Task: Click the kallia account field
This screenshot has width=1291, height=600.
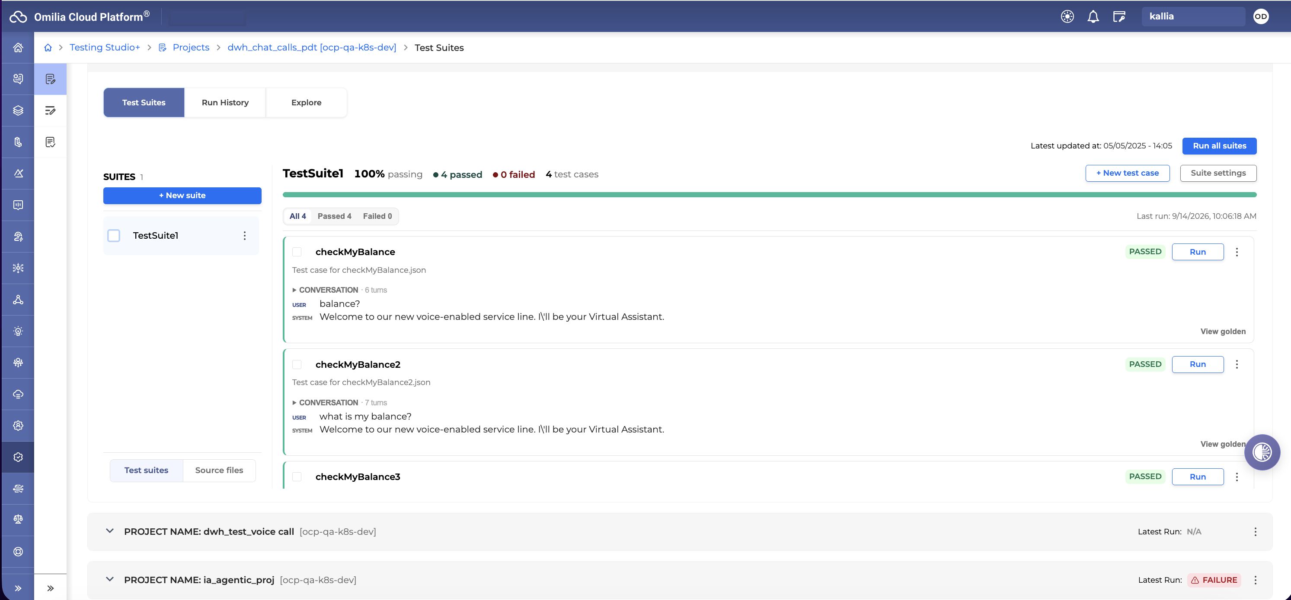Action: pos(1193,16)
